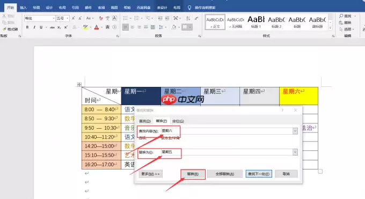Image resolution: width=365 pixels, height=199 pixels.
Task: Sort the selection with the A-Z icon
Action: coord(188,18)
